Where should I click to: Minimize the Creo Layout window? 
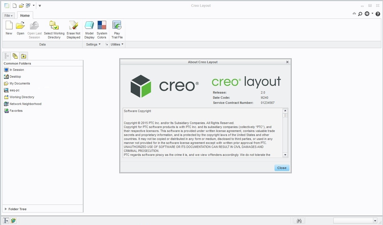point(362,6)
